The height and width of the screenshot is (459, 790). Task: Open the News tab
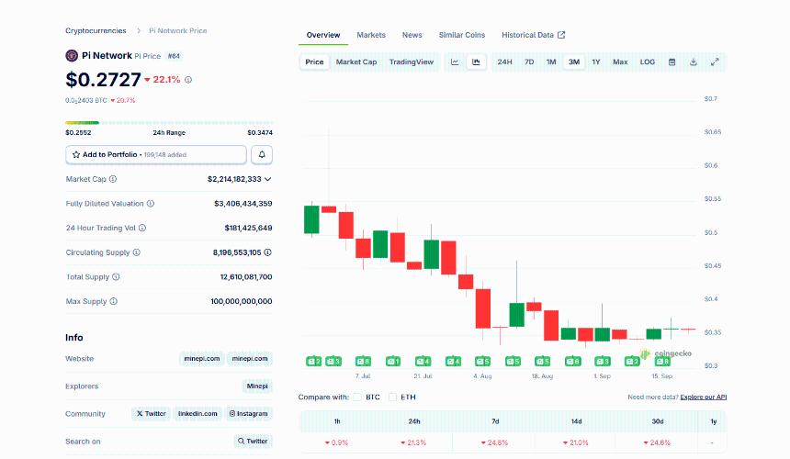coord(412,35)
